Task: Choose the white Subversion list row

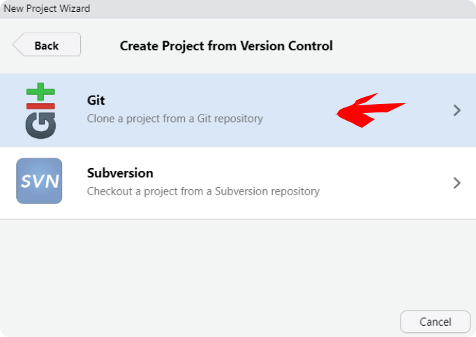Action: pos(238,183)
